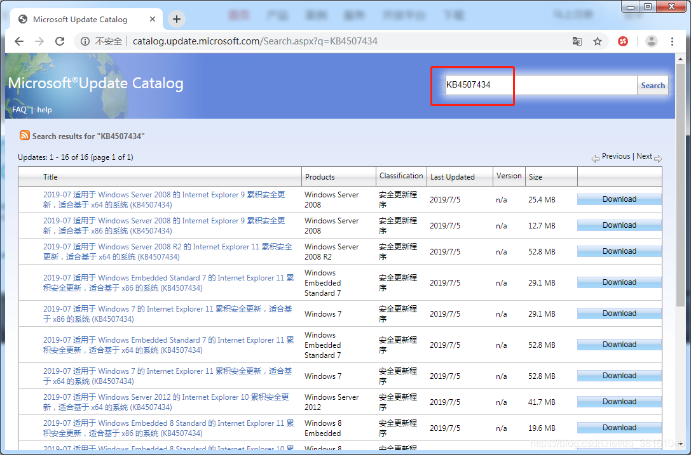
Task: Click "41.7 MB" size cell
Action: click(542, 402)
